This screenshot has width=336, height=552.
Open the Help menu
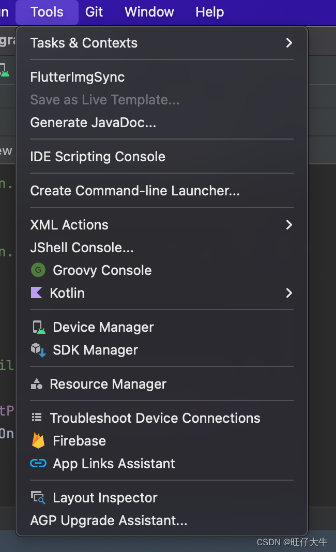(210, 12)
